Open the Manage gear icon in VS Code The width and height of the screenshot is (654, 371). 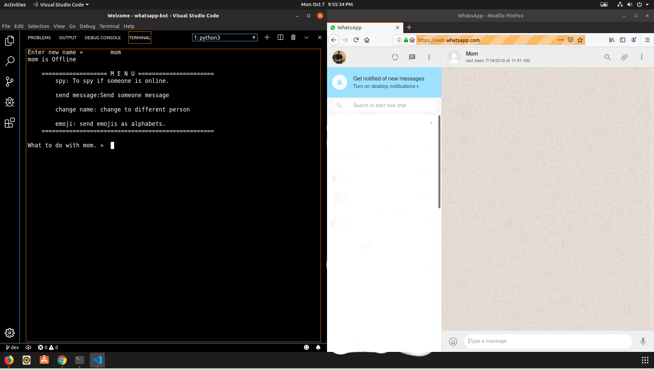(x=10, y=333)
